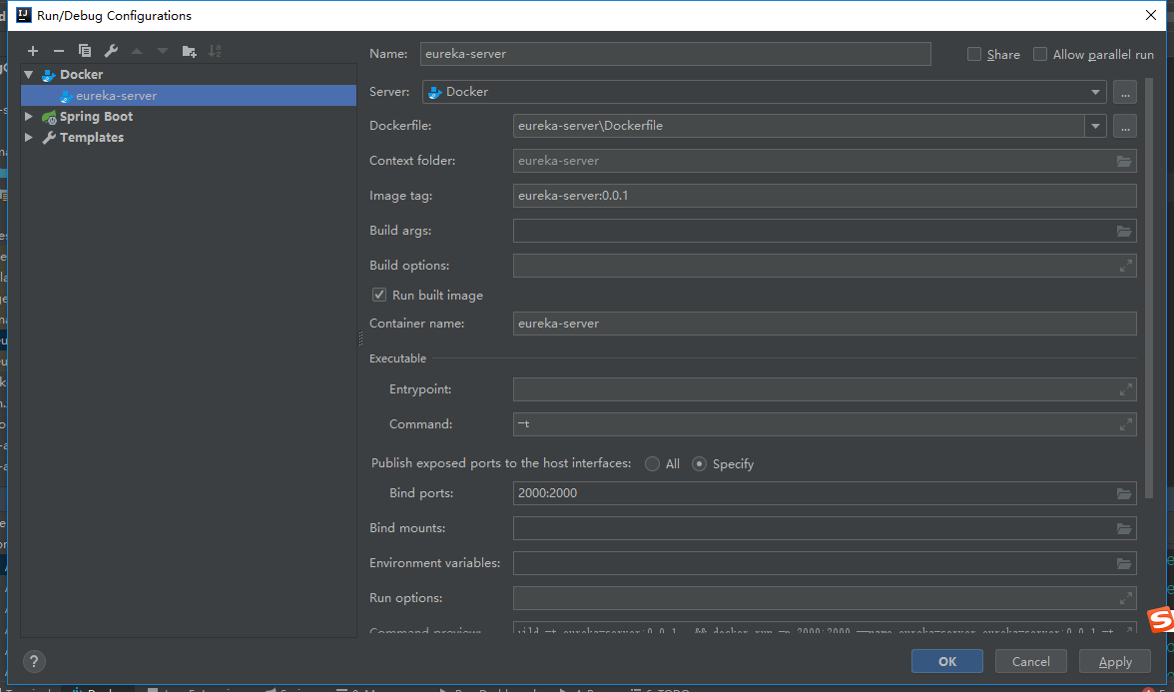Viewport: 1174px width, 692px height.
Task: Toggle Share checkbox
Action: pos(974,54)
